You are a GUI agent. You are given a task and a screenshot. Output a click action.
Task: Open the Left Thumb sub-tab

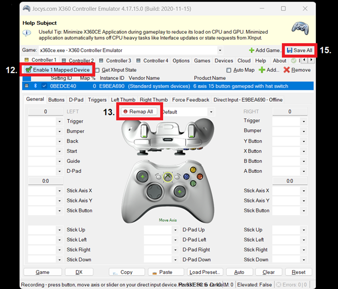click(x=123, y=100)
